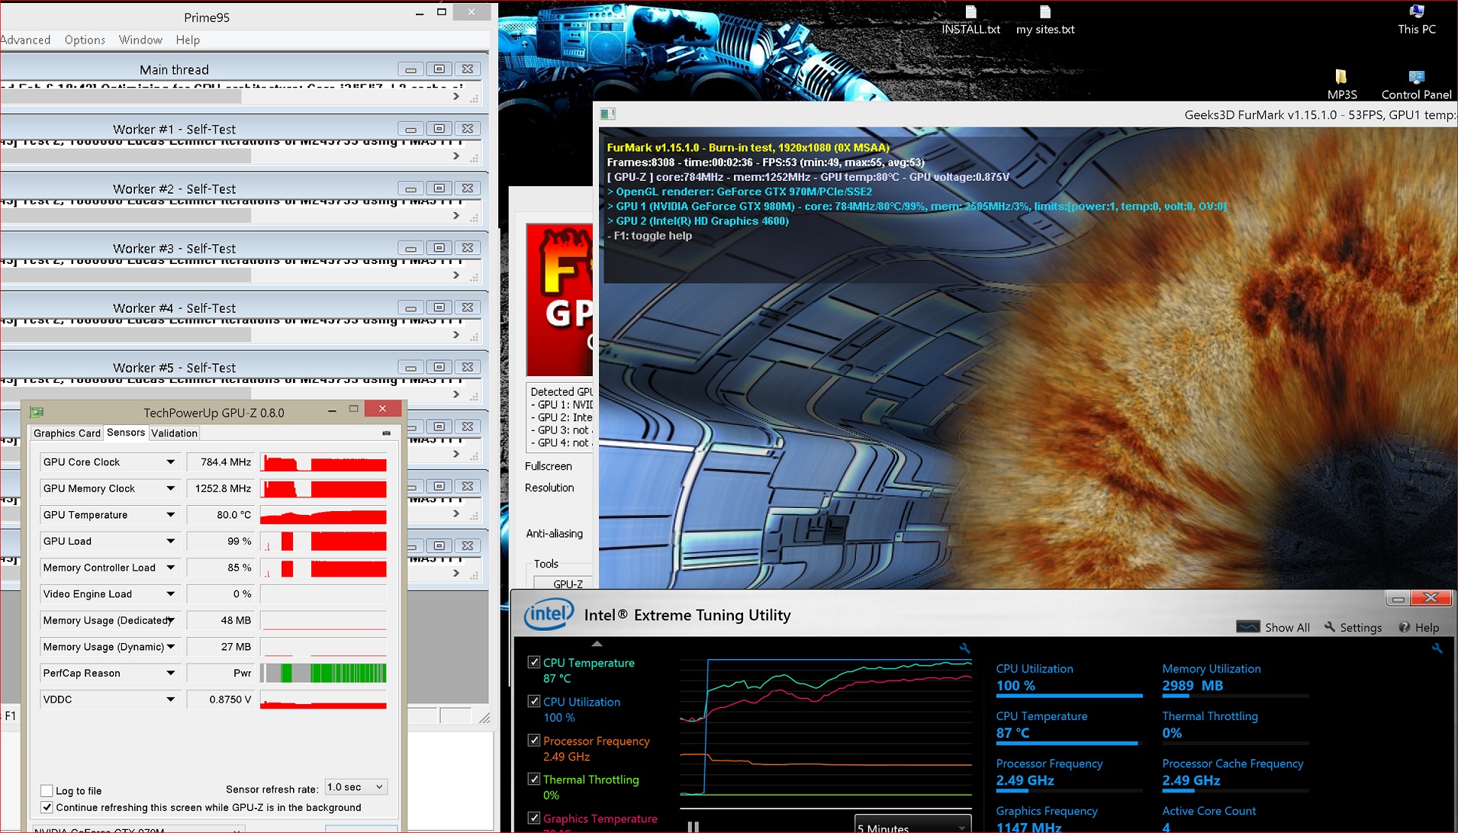Switch to GPU-Z Validation tab

(x=174, y=433)
